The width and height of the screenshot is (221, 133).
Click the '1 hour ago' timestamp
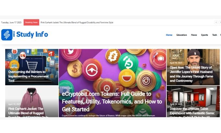coord(67,88)
